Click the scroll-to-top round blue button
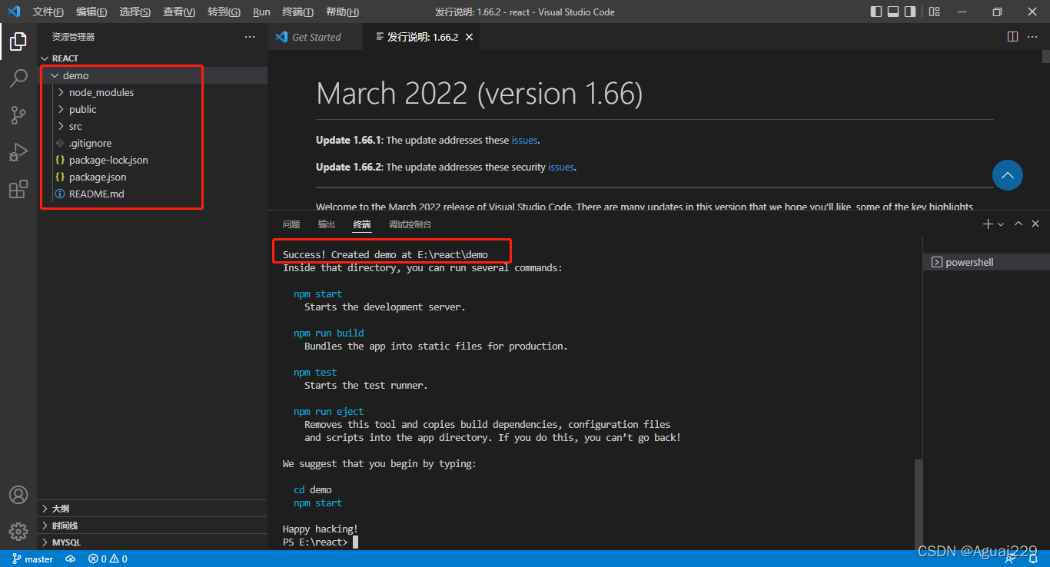The height and width of the screenshot is (567, 1050). [x=1008, y=175]
